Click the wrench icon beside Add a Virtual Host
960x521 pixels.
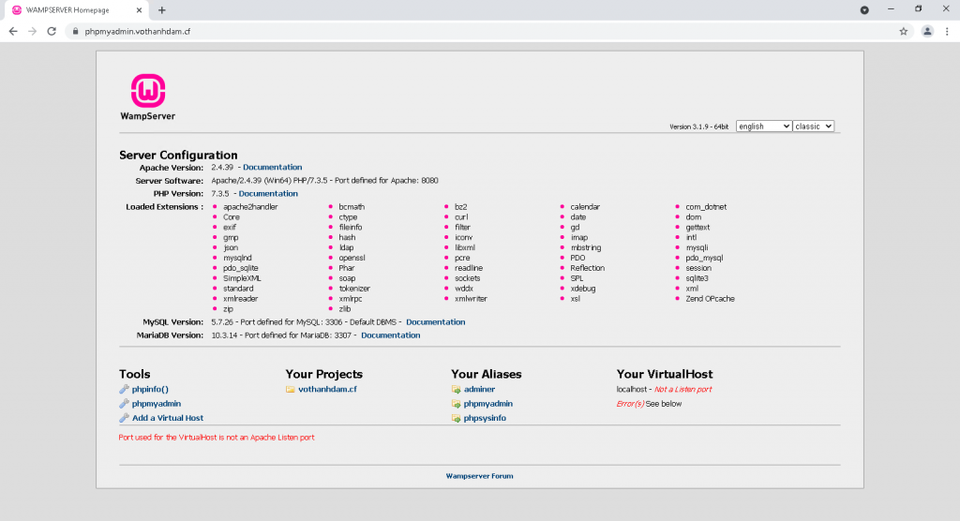124,418
